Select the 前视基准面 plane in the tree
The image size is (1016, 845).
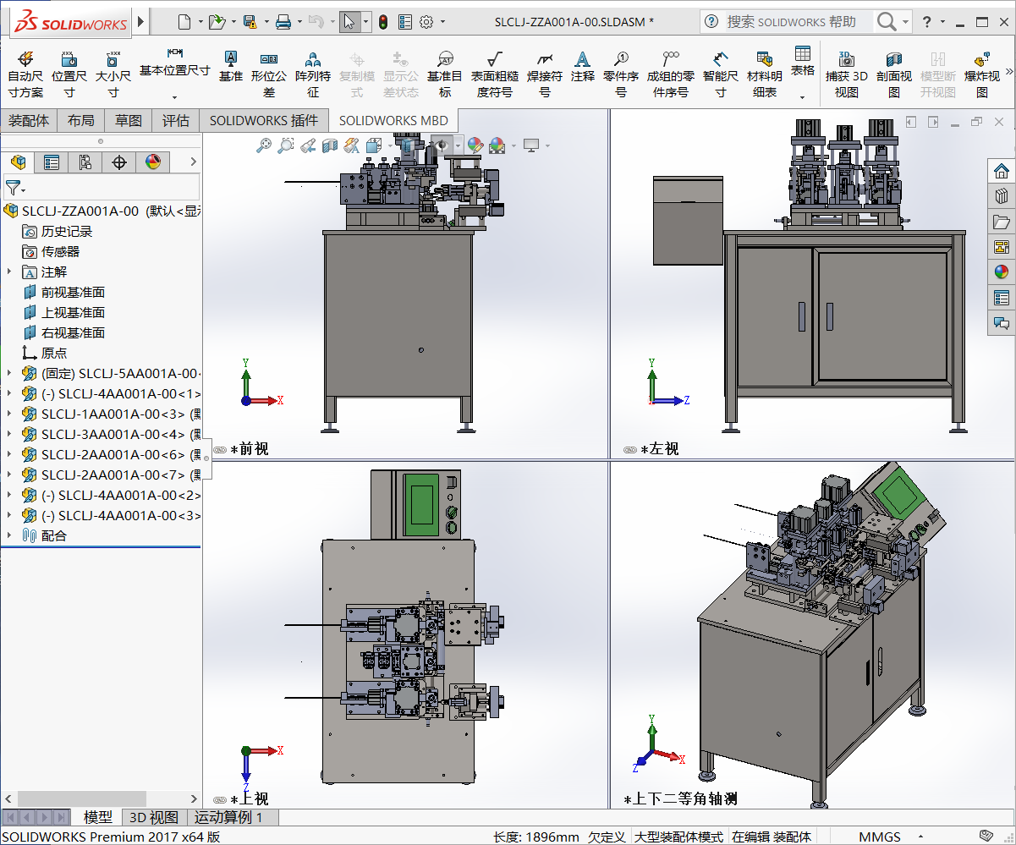tap(73, 292)
